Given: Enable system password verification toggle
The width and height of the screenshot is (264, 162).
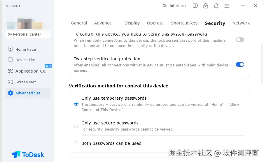Looking at the screenshot, I should [x=240, y=40].
